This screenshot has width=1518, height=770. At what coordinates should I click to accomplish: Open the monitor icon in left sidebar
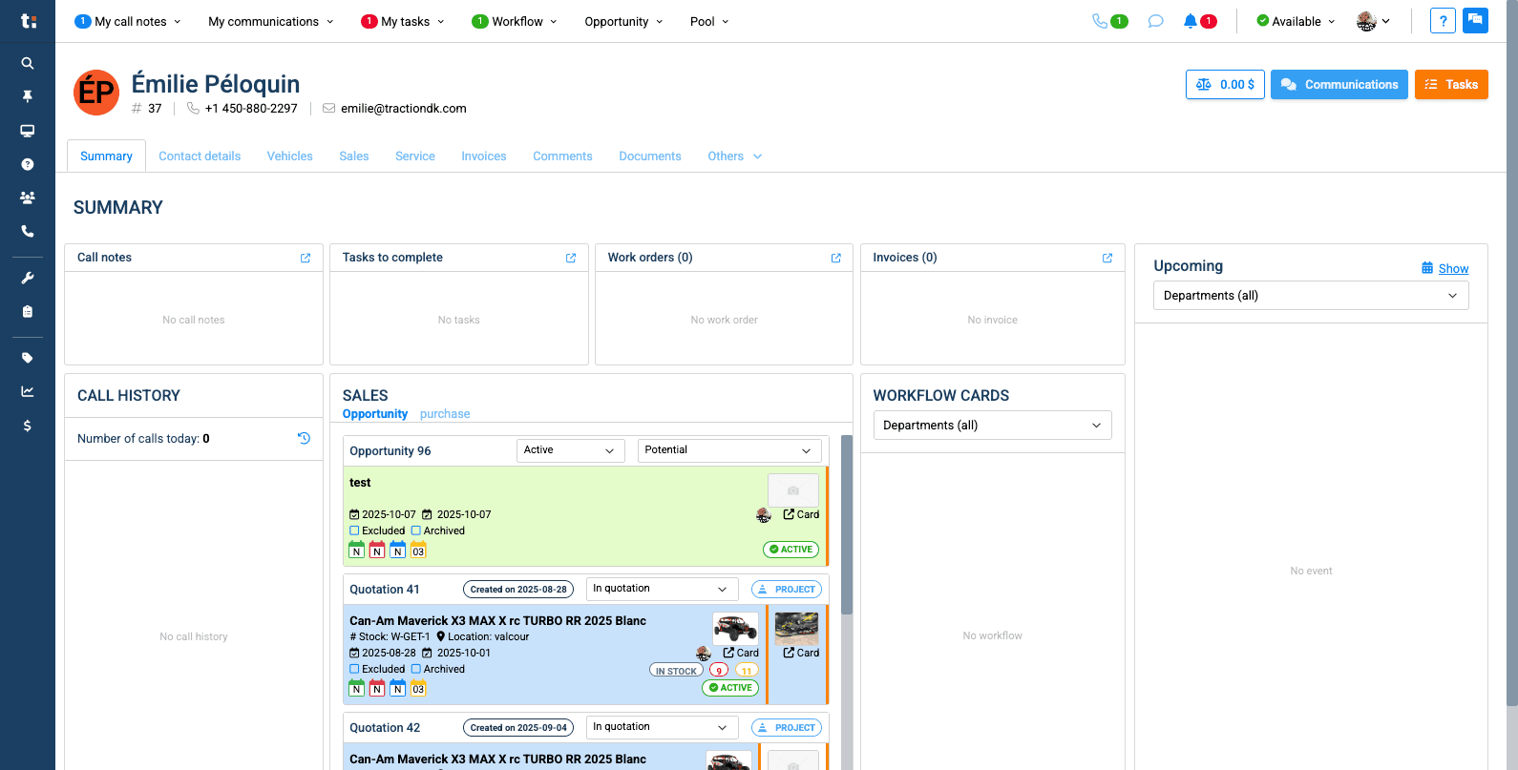tap(28, 131)
